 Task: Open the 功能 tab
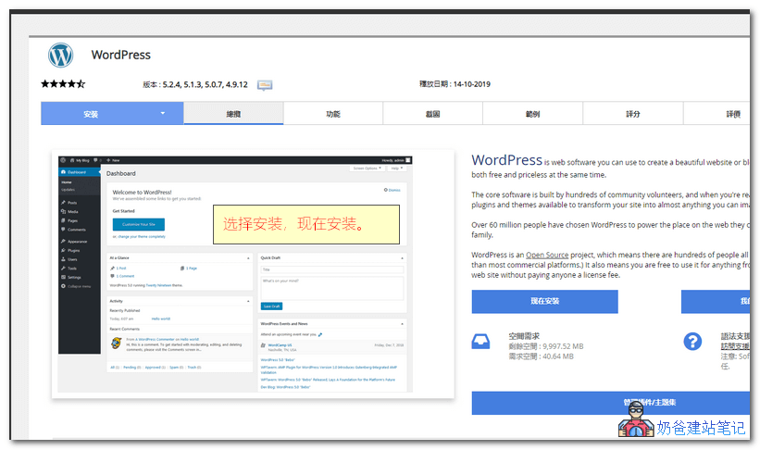(x=333, y=114)
